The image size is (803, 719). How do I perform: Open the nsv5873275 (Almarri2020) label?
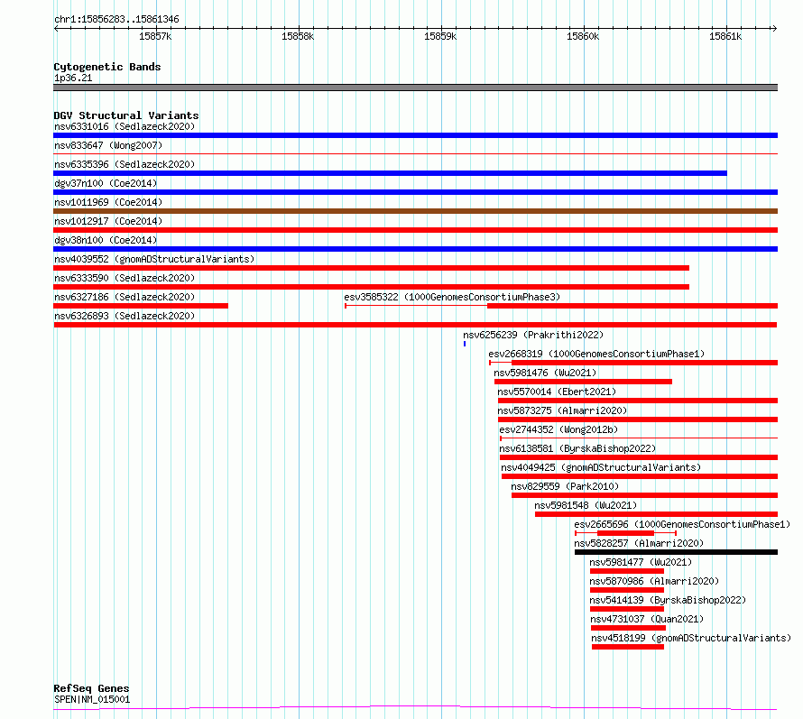(x=562, y=410)
